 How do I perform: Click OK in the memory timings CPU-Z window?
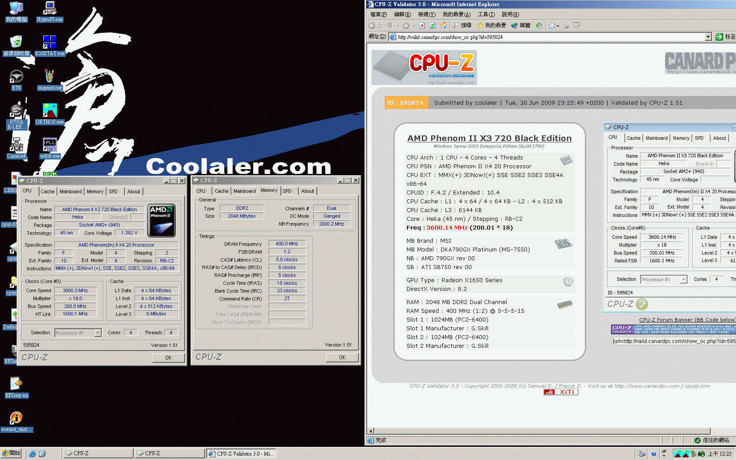point(342,357)
